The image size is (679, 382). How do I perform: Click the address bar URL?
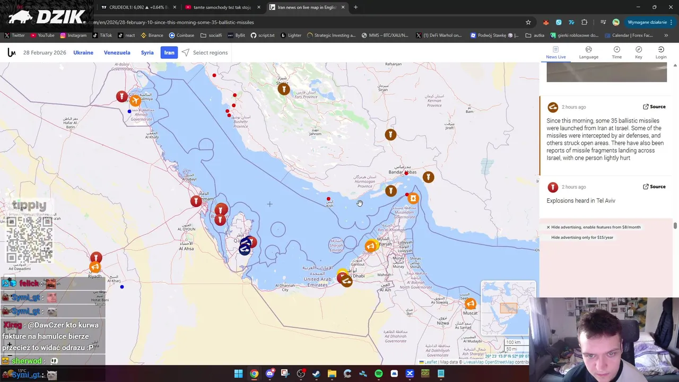coord(173,22)
